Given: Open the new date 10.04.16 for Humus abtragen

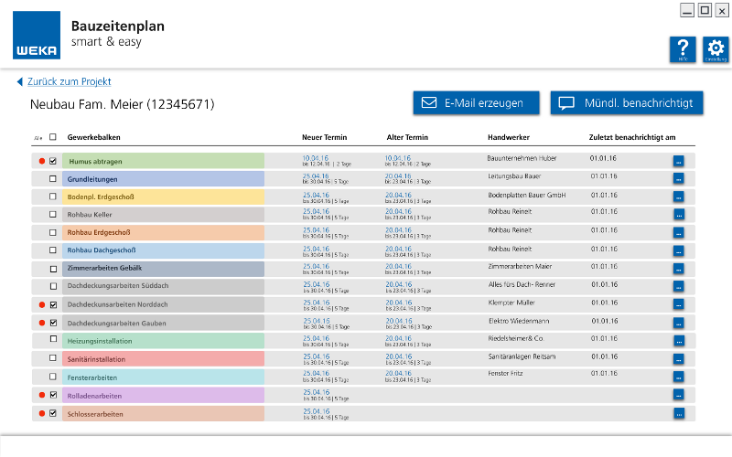Looking at the screenshot, I should coord(315,157).
